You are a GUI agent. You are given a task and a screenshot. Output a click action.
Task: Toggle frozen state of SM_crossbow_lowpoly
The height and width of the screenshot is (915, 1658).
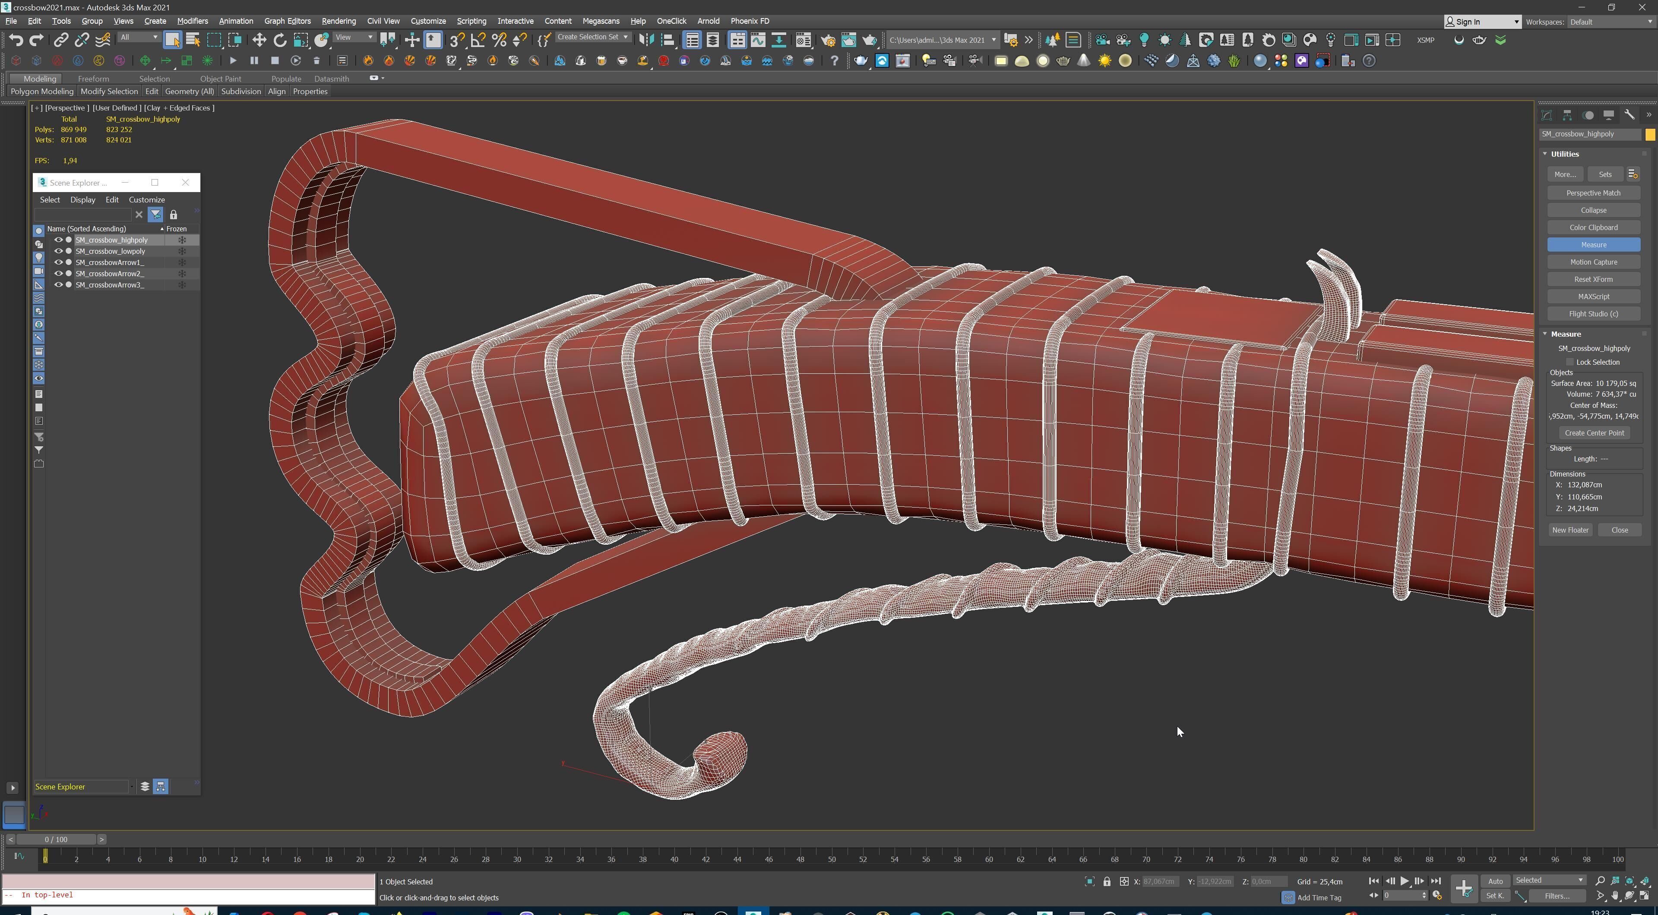pyautogui.click(x=182, y=251)
